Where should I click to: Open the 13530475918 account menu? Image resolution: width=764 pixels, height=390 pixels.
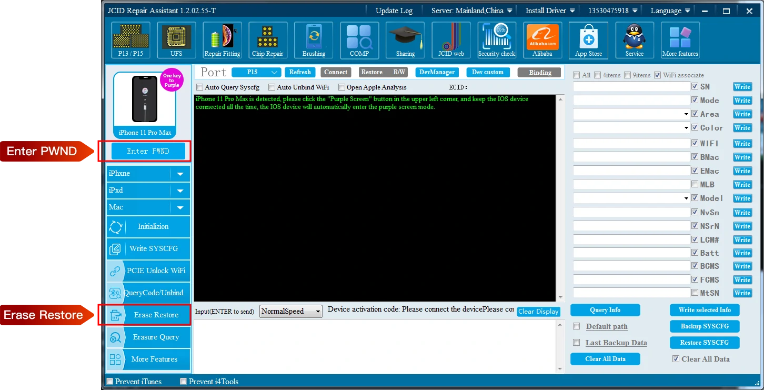click(613, 11)
